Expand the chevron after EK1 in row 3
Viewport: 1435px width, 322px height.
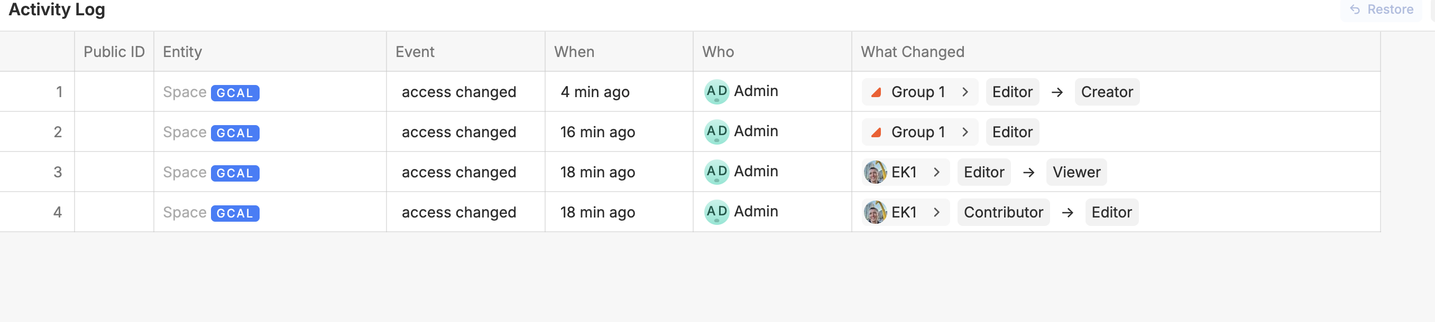click(x=937, y=173)
